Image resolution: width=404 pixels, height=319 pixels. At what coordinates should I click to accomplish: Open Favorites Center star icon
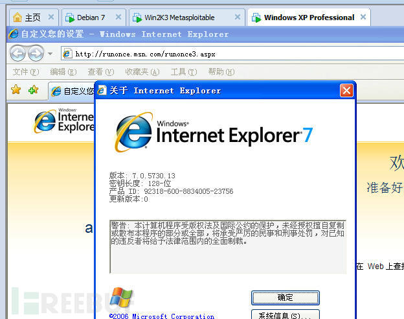coord(16,89)
